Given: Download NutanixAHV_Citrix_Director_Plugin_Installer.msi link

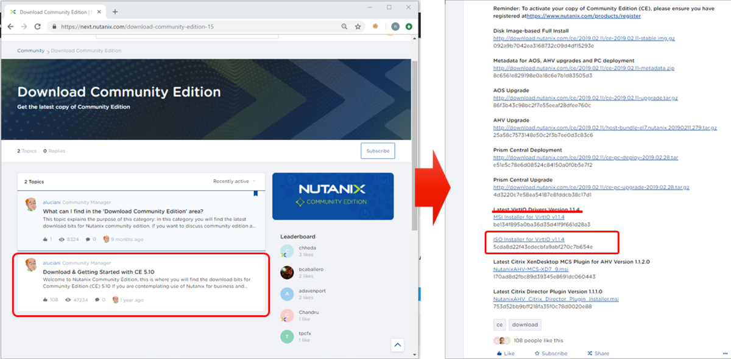Looking at the screenshot, I should click(x=556, y=299).
